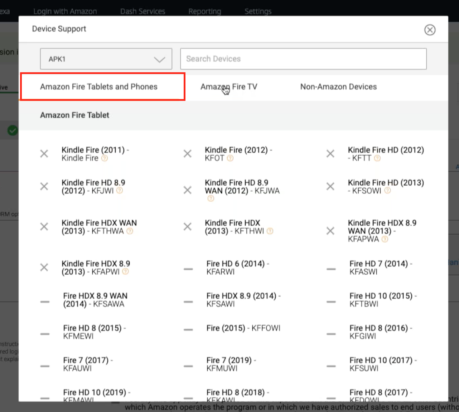Click green checkmark icon in background page

tap(13, 131)
